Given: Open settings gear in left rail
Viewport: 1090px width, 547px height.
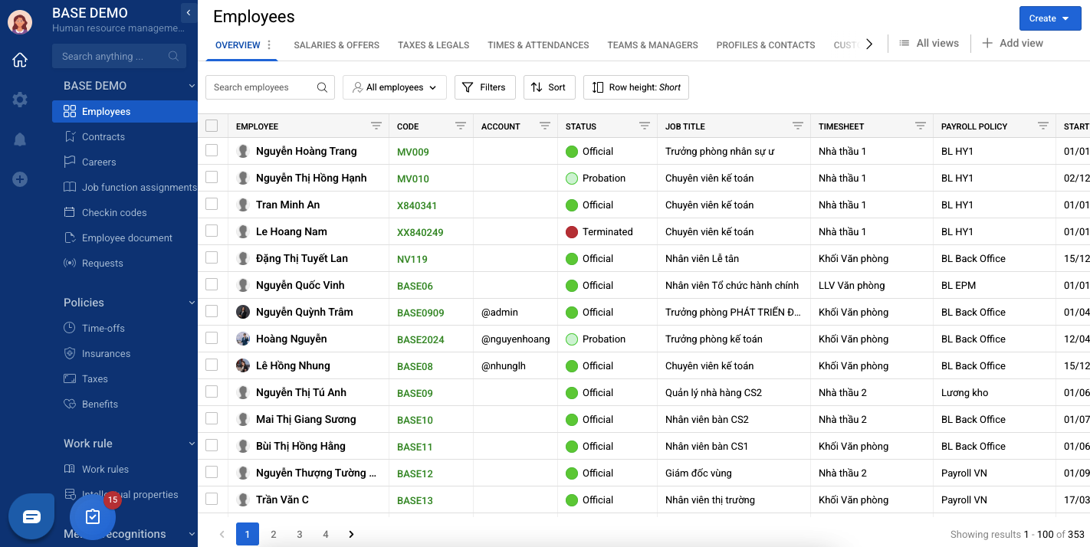Looking at the screenshot, I should [20, 100].
